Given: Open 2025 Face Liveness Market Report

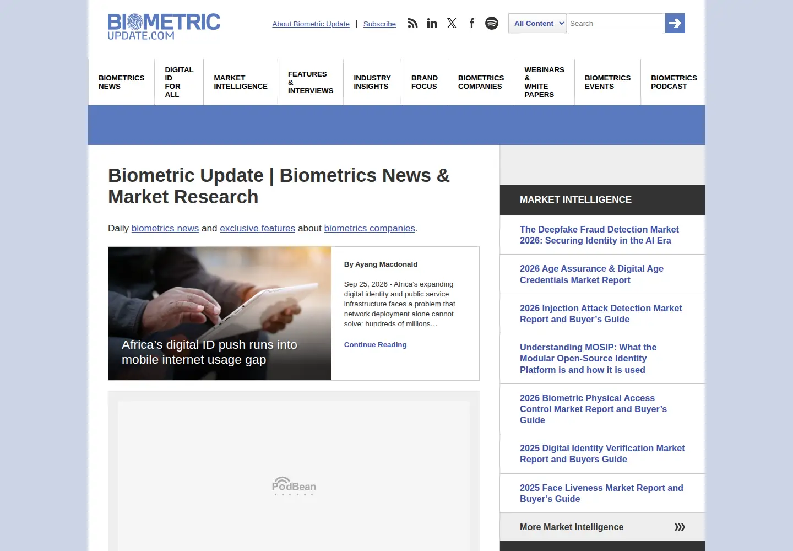Looking at the screenshot, I should point(601,493).
